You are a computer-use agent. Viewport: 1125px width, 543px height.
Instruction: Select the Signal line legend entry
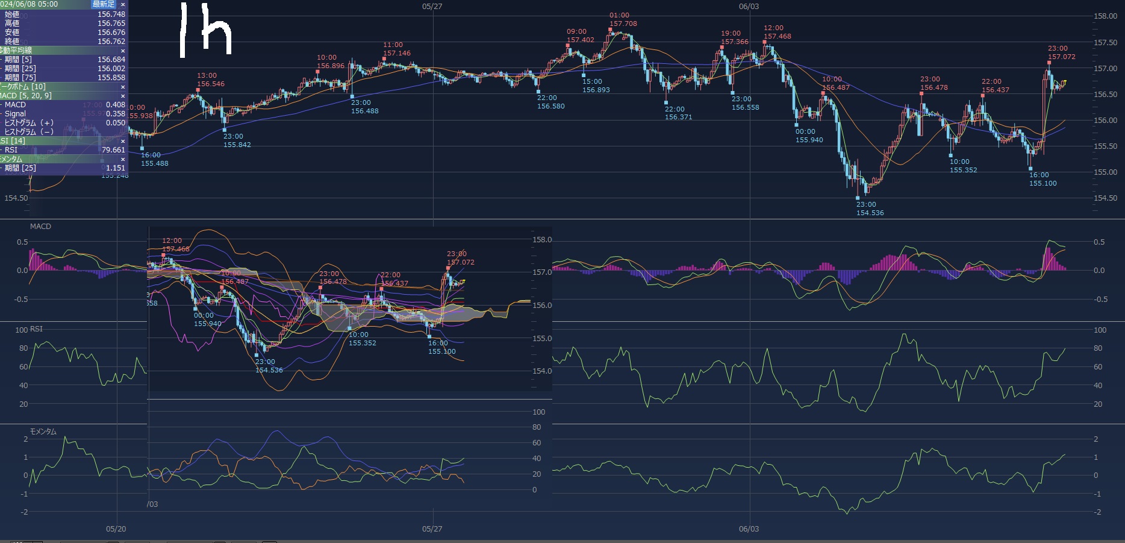pos(60,114)
